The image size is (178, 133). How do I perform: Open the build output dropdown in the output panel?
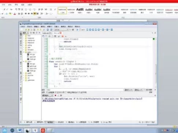point(48,95)
